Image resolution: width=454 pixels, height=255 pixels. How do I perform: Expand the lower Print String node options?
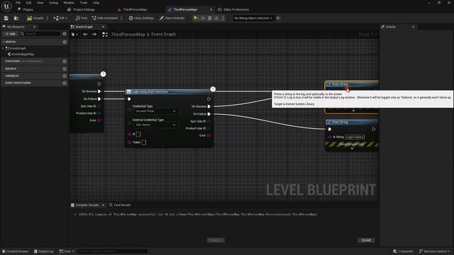click(x=352, y=149)
